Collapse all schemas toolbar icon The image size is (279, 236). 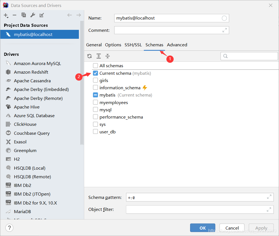(108, 56)
